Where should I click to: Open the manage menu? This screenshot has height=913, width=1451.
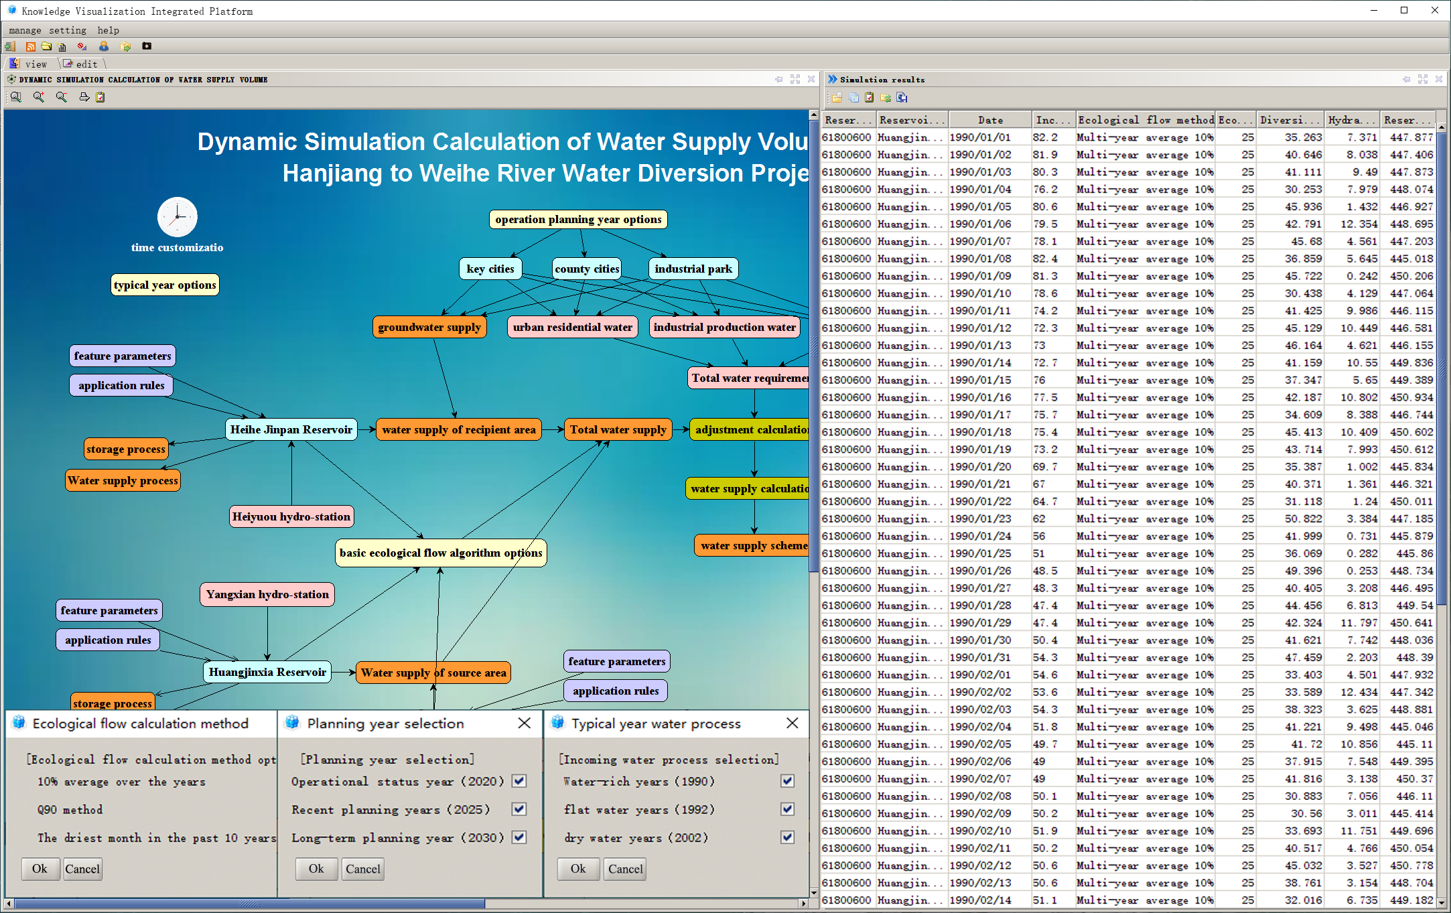pyautogui.click(x=25, y=30)
